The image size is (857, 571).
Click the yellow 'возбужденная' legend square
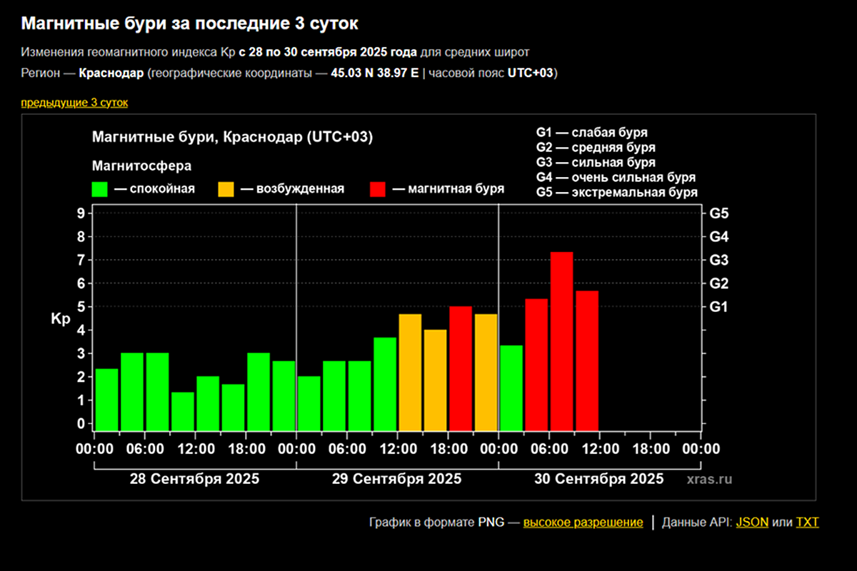[226, 189]
